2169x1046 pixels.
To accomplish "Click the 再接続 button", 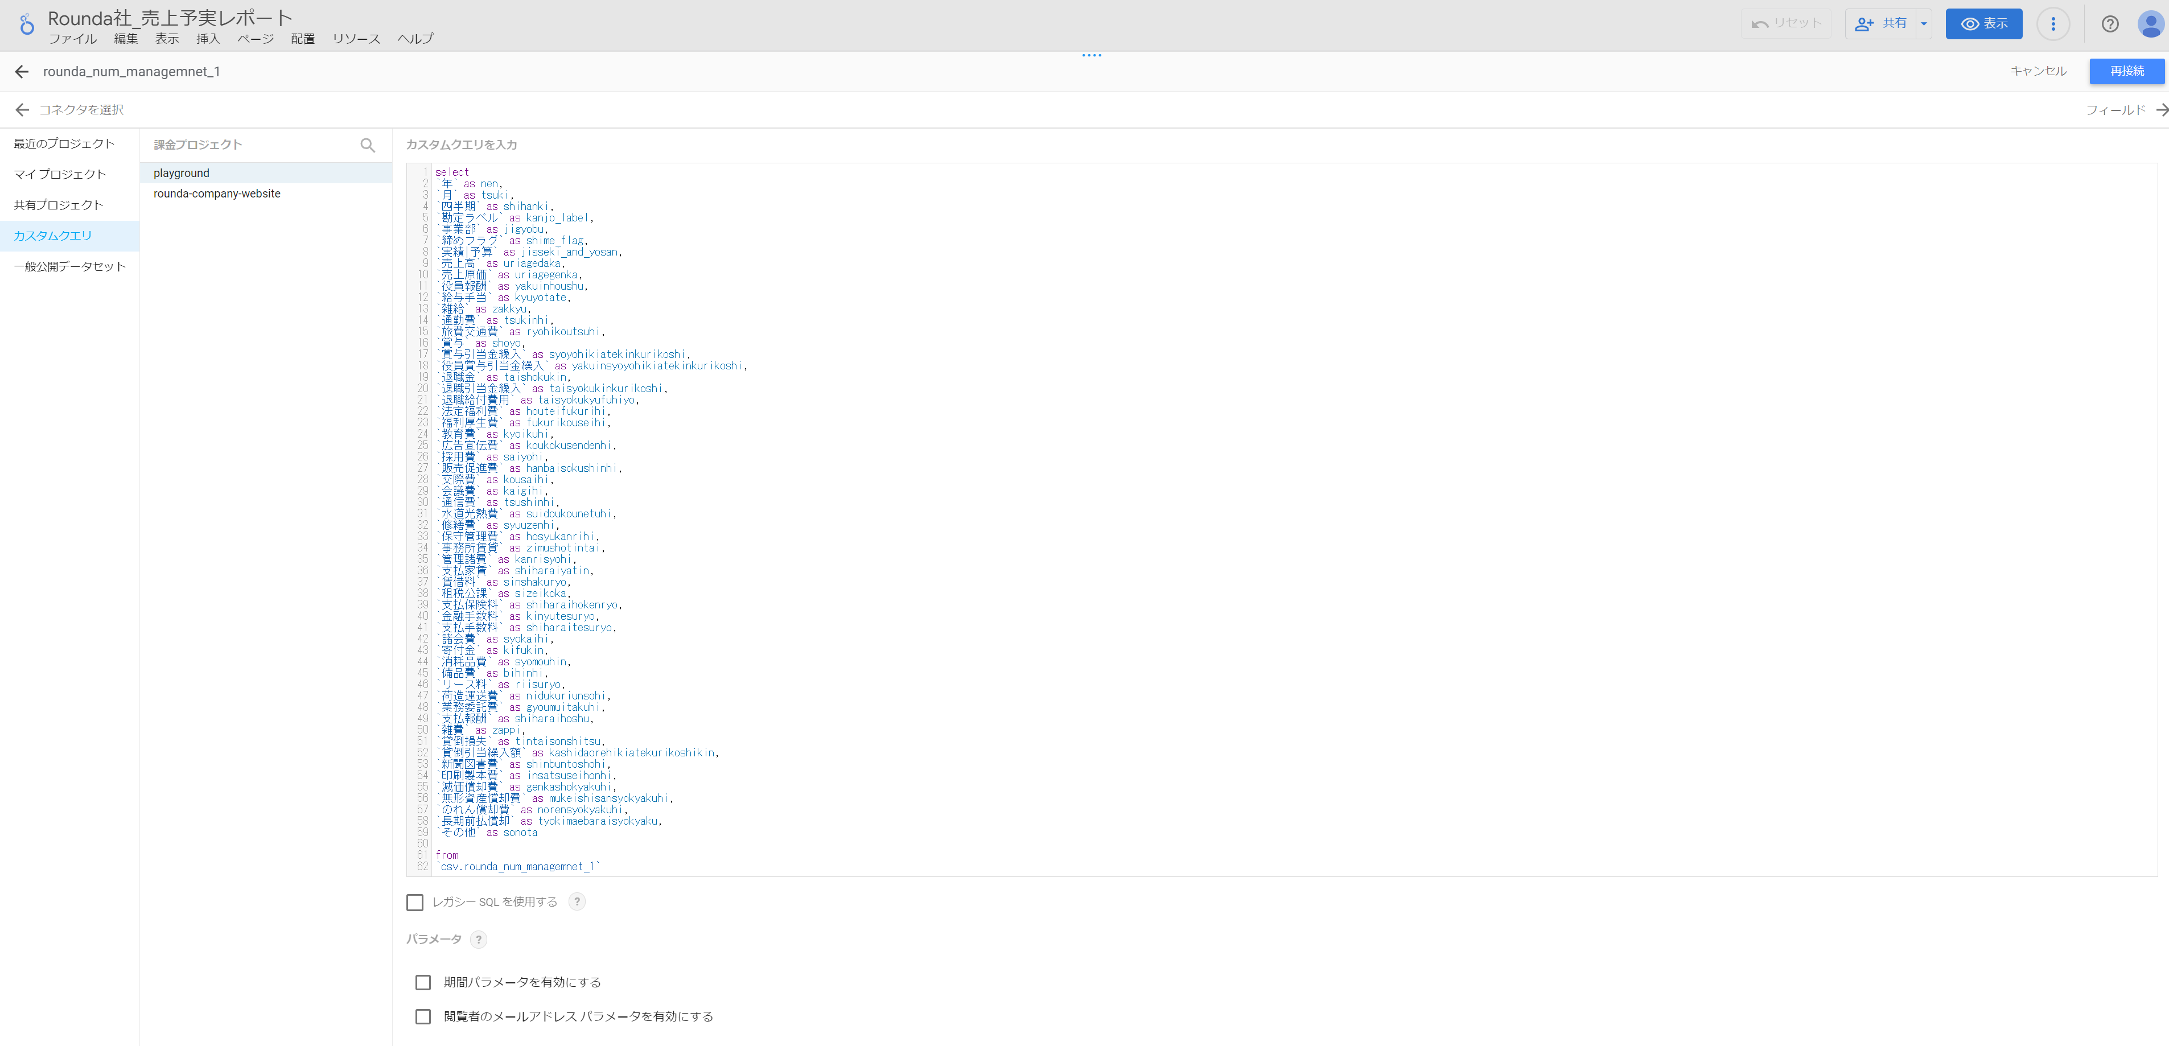I will pyautogui.click(x=2126, y=71).
